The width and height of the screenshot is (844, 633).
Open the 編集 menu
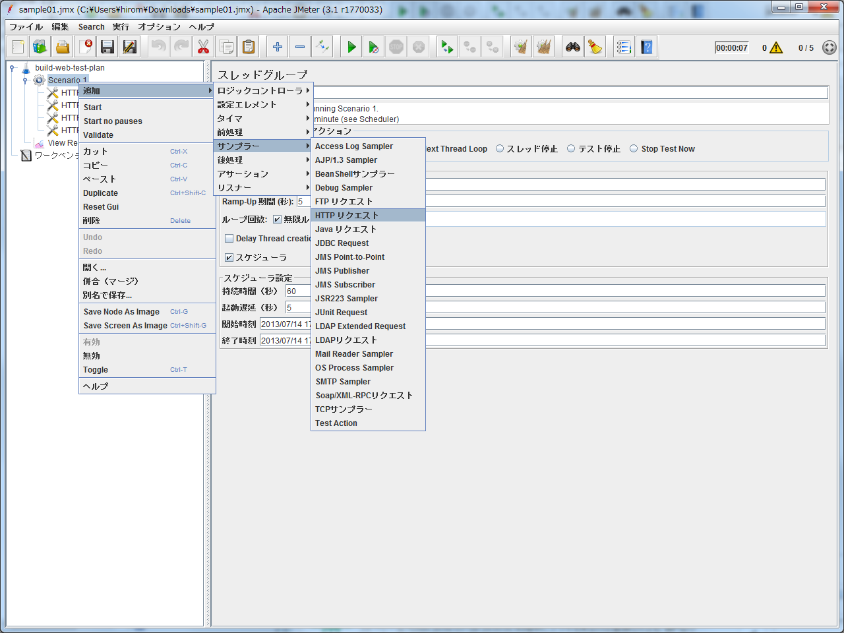(x=61, y=27)
